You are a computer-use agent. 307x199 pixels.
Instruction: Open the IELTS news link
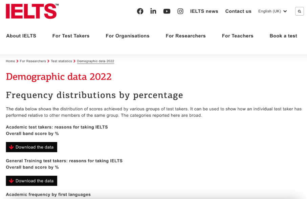click(204, 11)
